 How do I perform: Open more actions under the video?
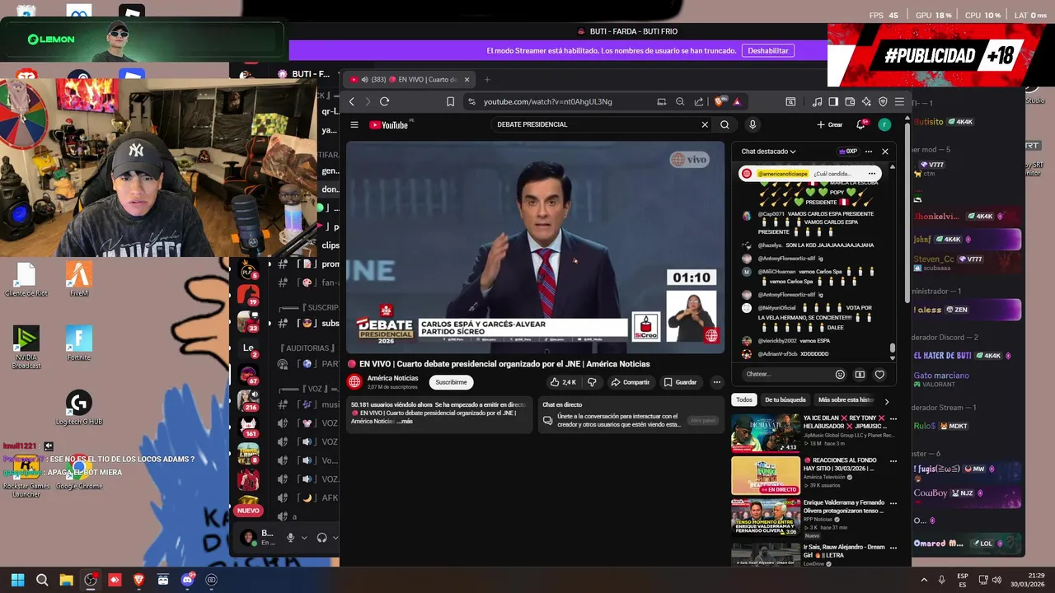pyautogui.click(x=716, y=382)
